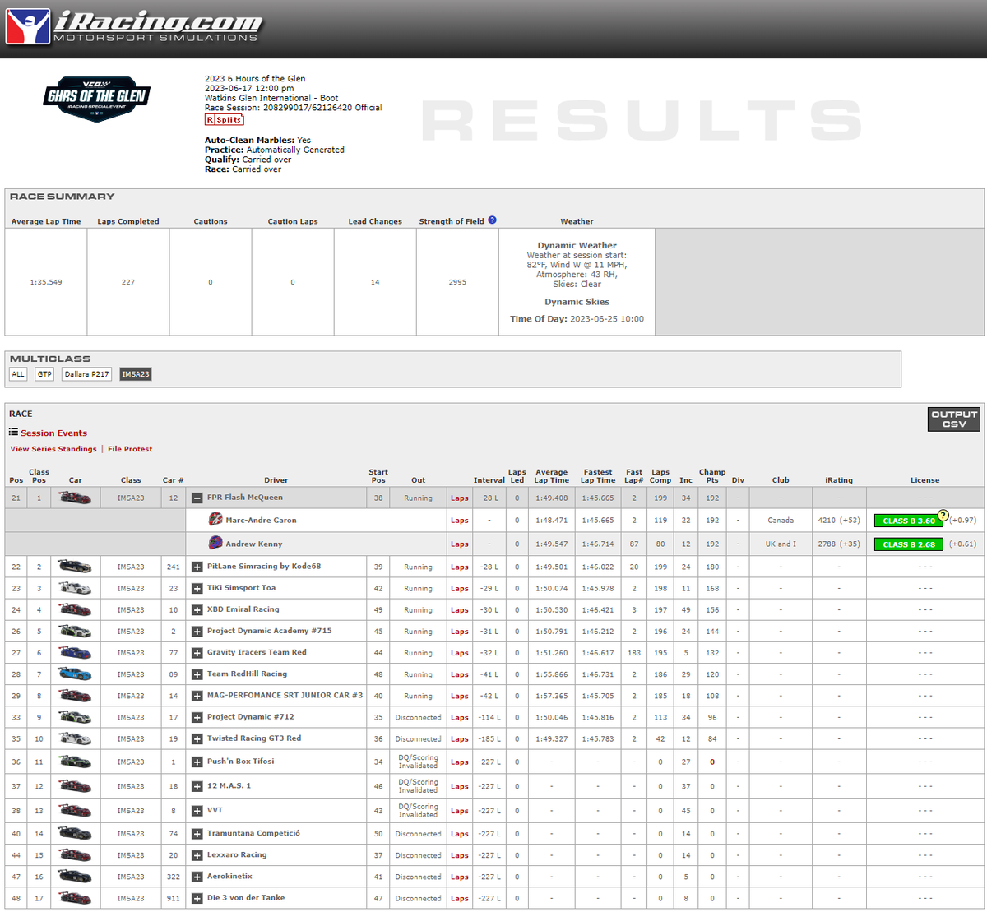This screenshot has height=912, width=987.
Task: Open Laps link for TiKi Simsport Toa
Action: [460, 588]
